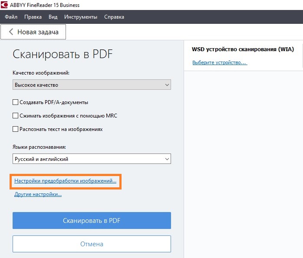Viewport: 303px width, 258px height.
Task: Toggle Сжимать изображения с помощью MRC
Action: pos(16,116)
